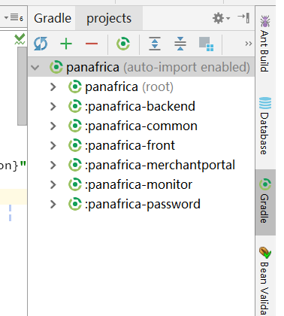Click the Gradle icon beside :panafrica-backend
The width and height of the screenshot is (284, 316).
click(x=75, y=106)
